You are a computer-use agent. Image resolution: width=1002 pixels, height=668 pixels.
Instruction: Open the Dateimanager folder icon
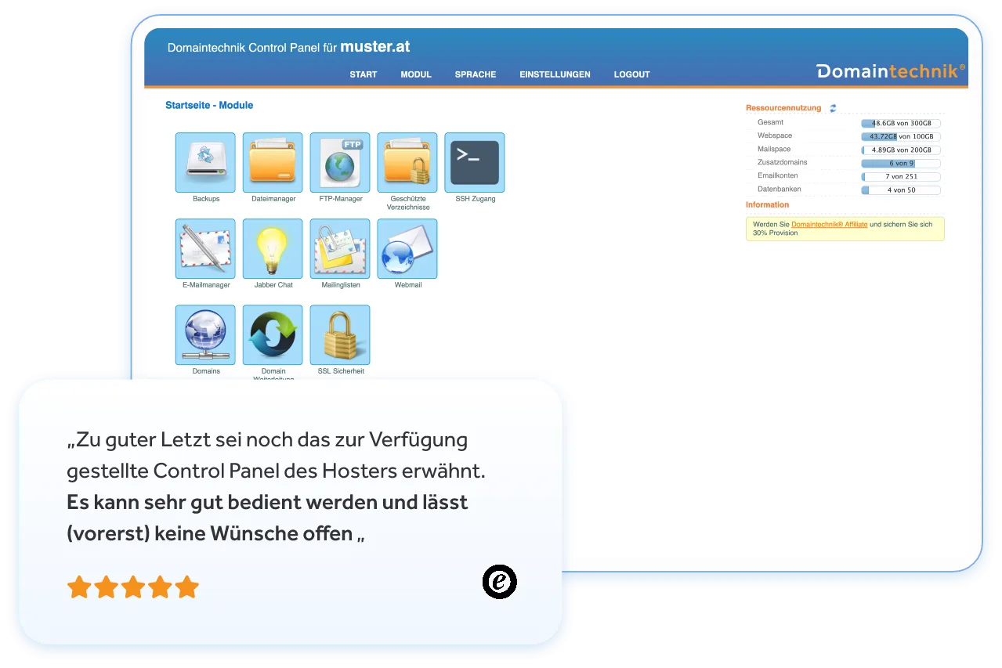[x=273, y=162]
